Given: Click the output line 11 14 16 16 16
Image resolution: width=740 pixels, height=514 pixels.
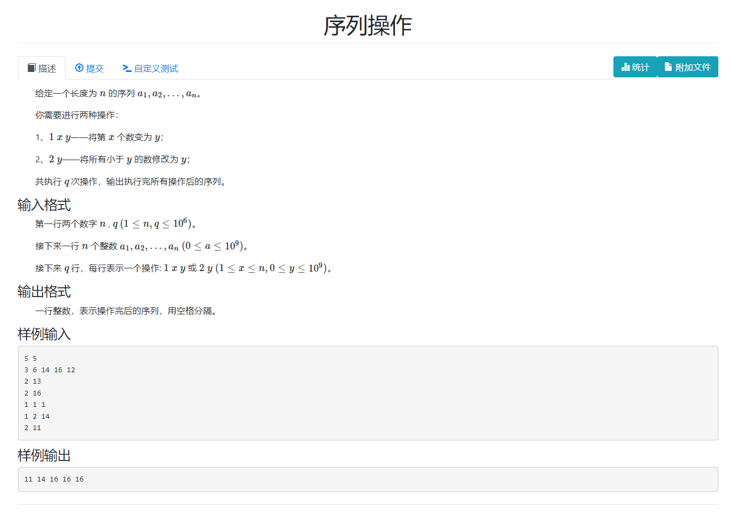Looking at the screenshot, I should tap(52, 479).
